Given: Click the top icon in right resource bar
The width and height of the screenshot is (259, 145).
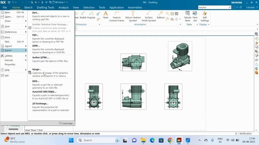Looking at the screenshot, I should click(x=256, y=34).
